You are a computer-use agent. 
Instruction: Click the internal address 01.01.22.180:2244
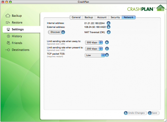pos(94,23)
